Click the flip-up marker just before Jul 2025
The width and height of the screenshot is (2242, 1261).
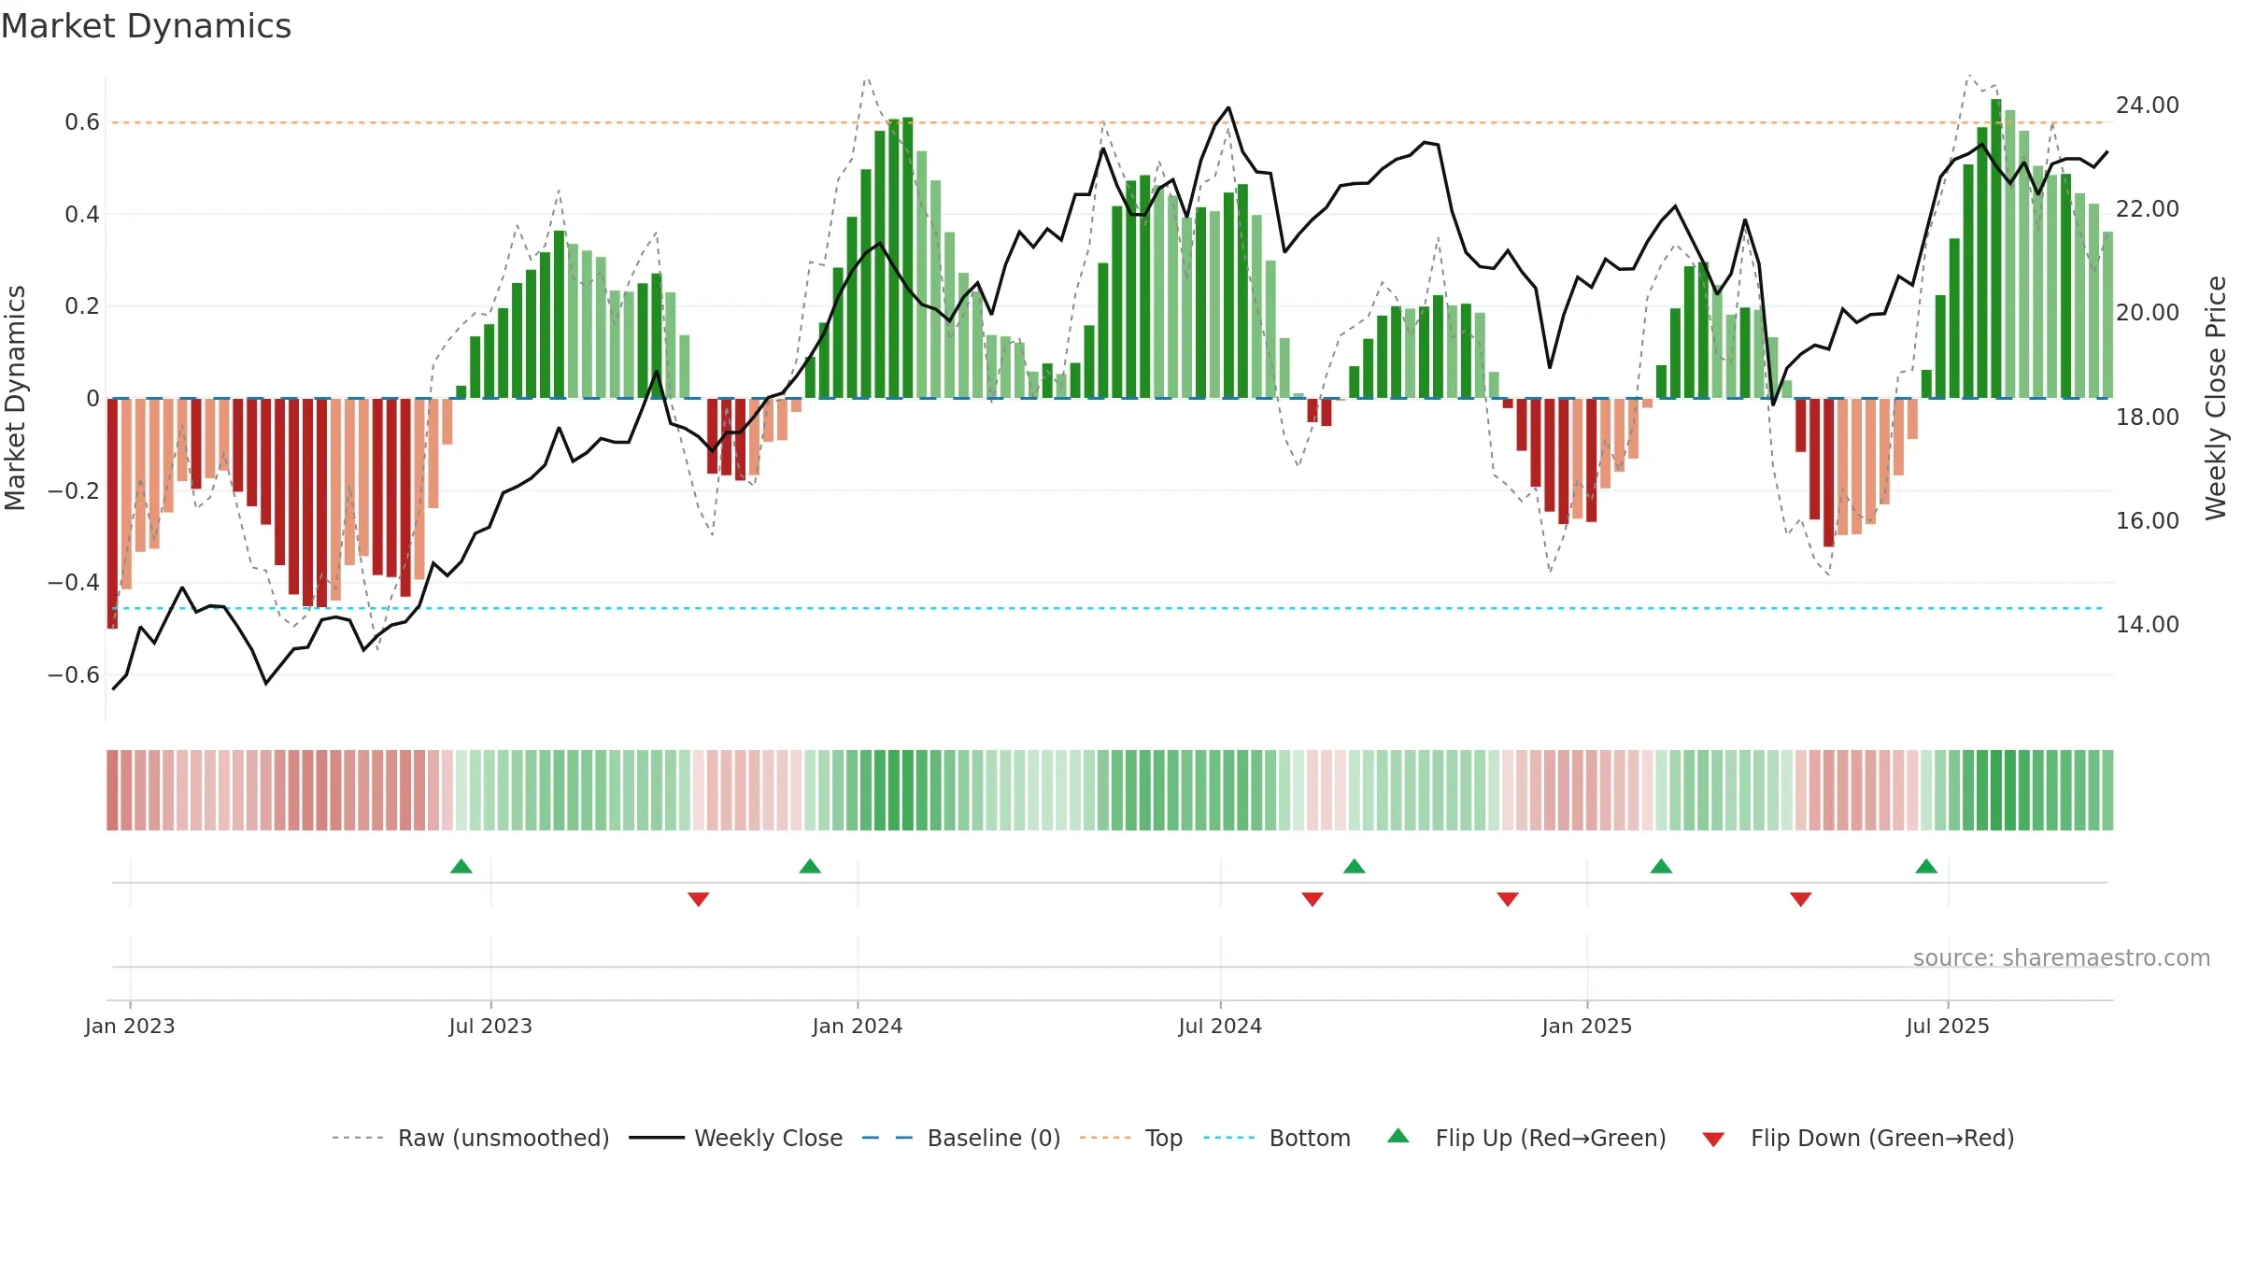(x=1926, y=866)
